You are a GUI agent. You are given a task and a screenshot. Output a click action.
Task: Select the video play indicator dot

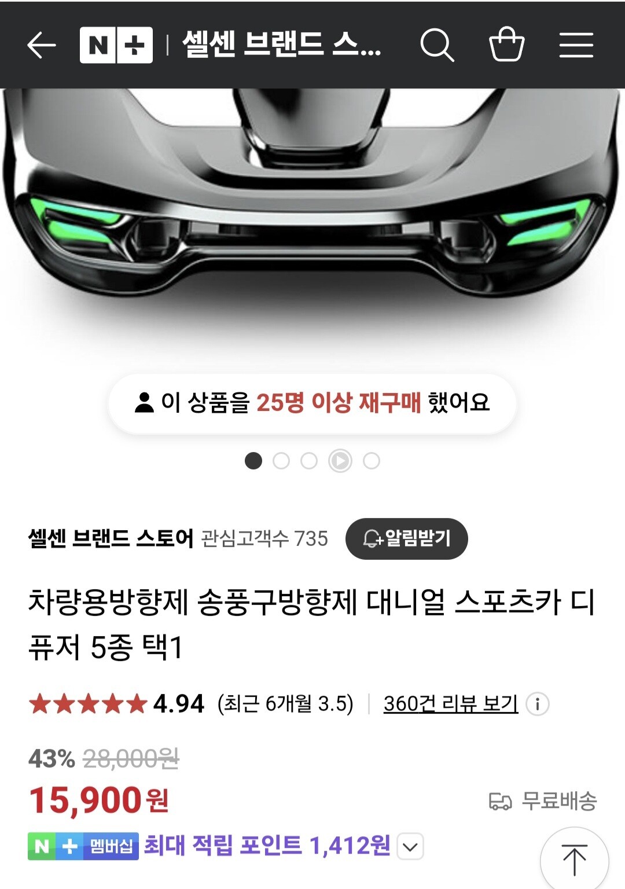[x=340, y=461]
